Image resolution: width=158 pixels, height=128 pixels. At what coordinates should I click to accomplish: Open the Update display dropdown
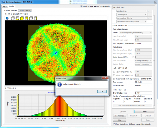[x=144, y=64]
